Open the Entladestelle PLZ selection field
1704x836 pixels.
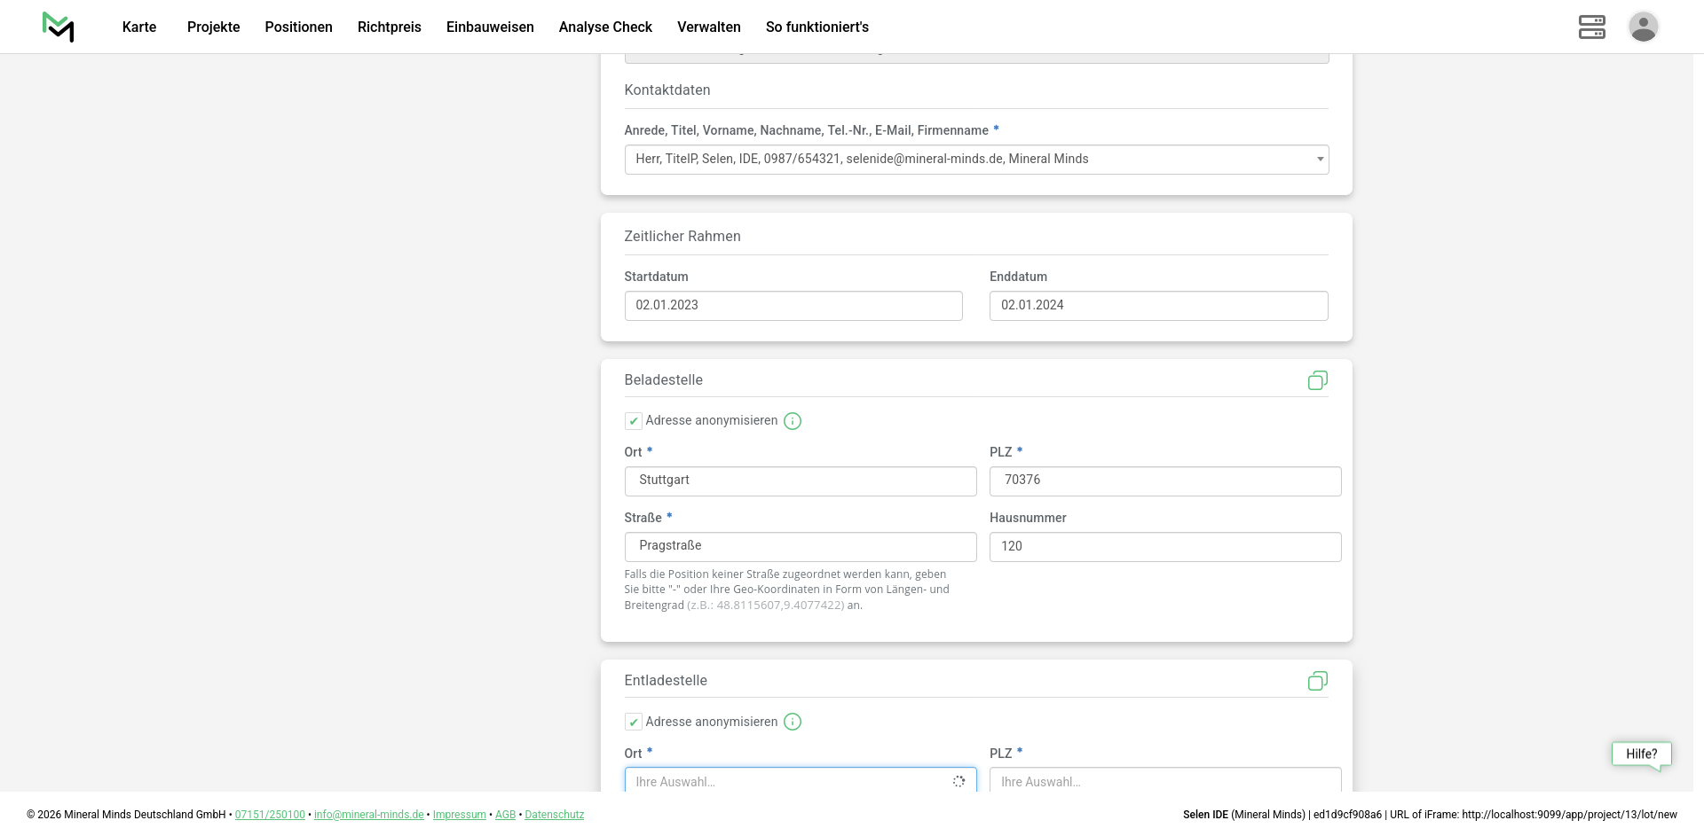coord(1164,781)
